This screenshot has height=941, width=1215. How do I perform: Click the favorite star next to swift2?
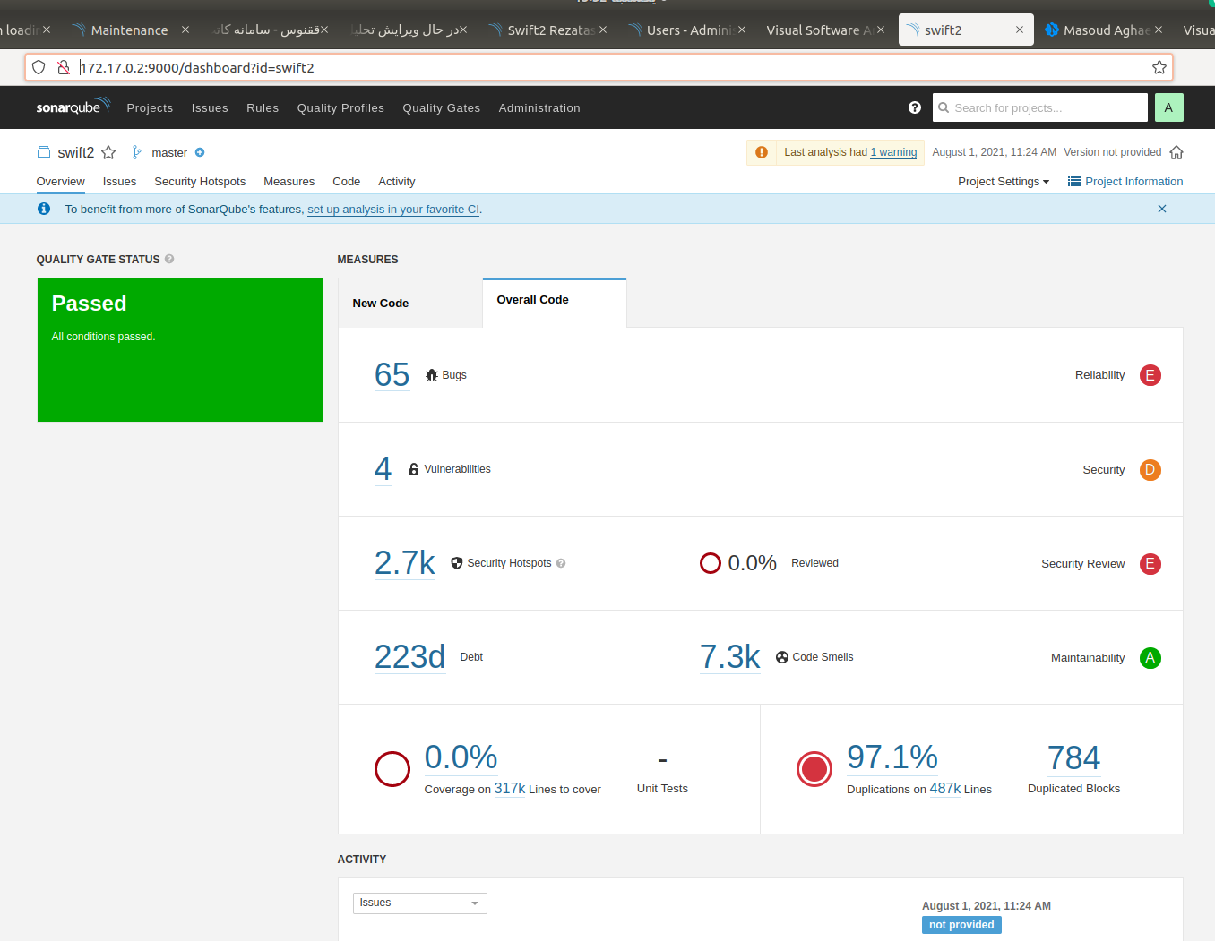pyautogui.click(x=108, y=152)
